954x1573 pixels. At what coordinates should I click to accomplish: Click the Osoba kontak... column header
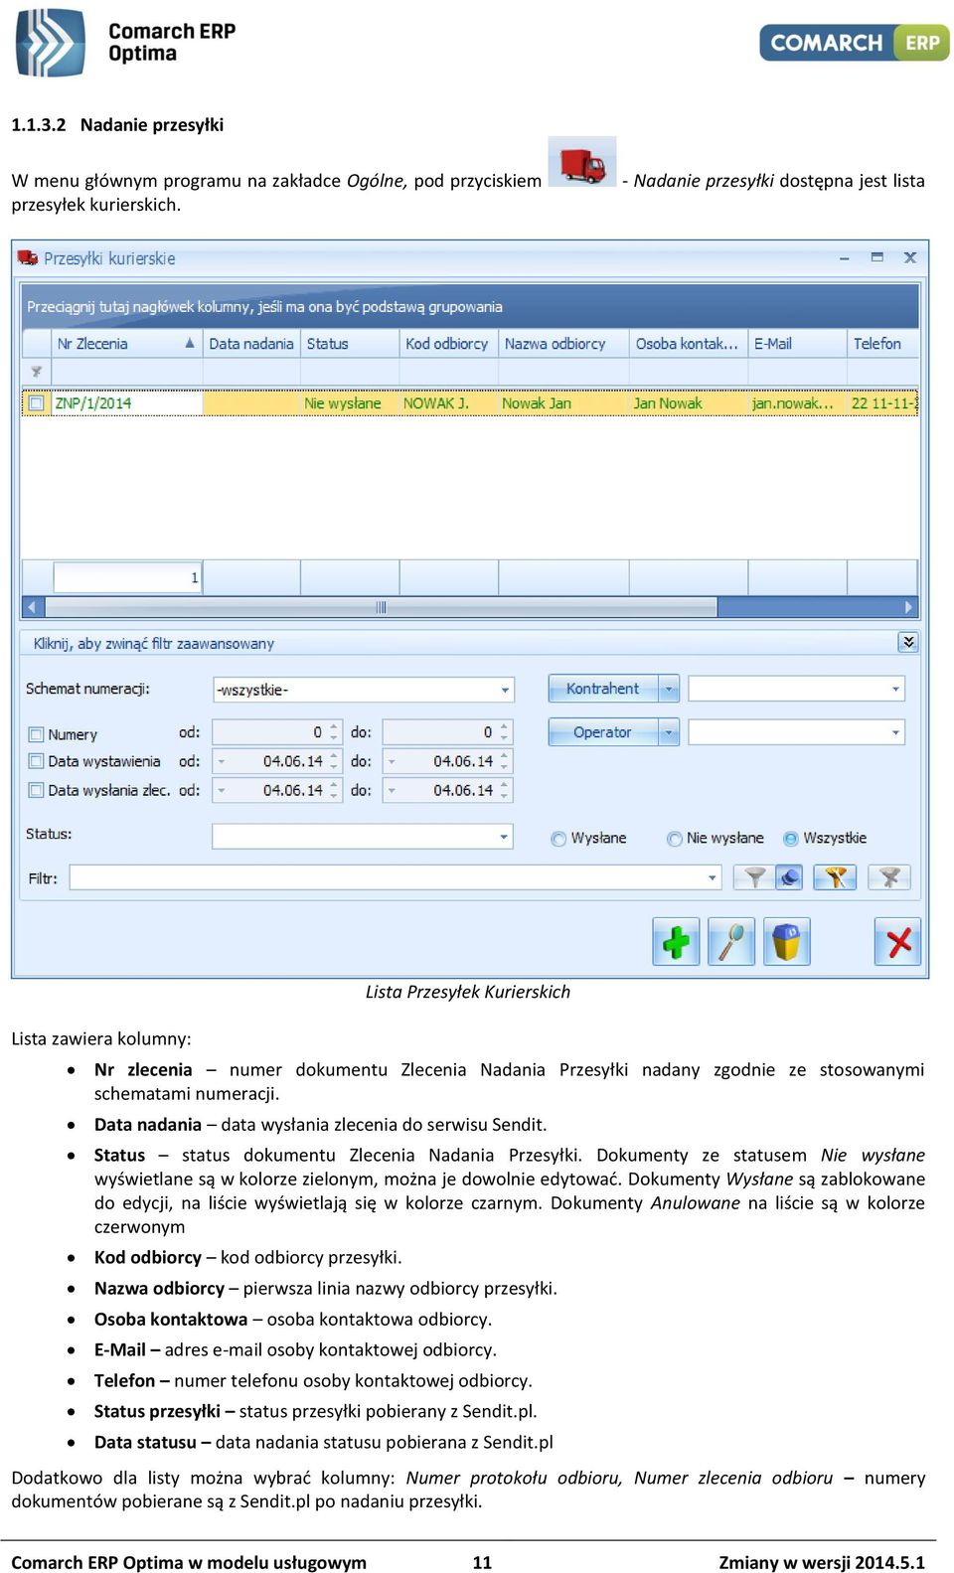[687, 344]
